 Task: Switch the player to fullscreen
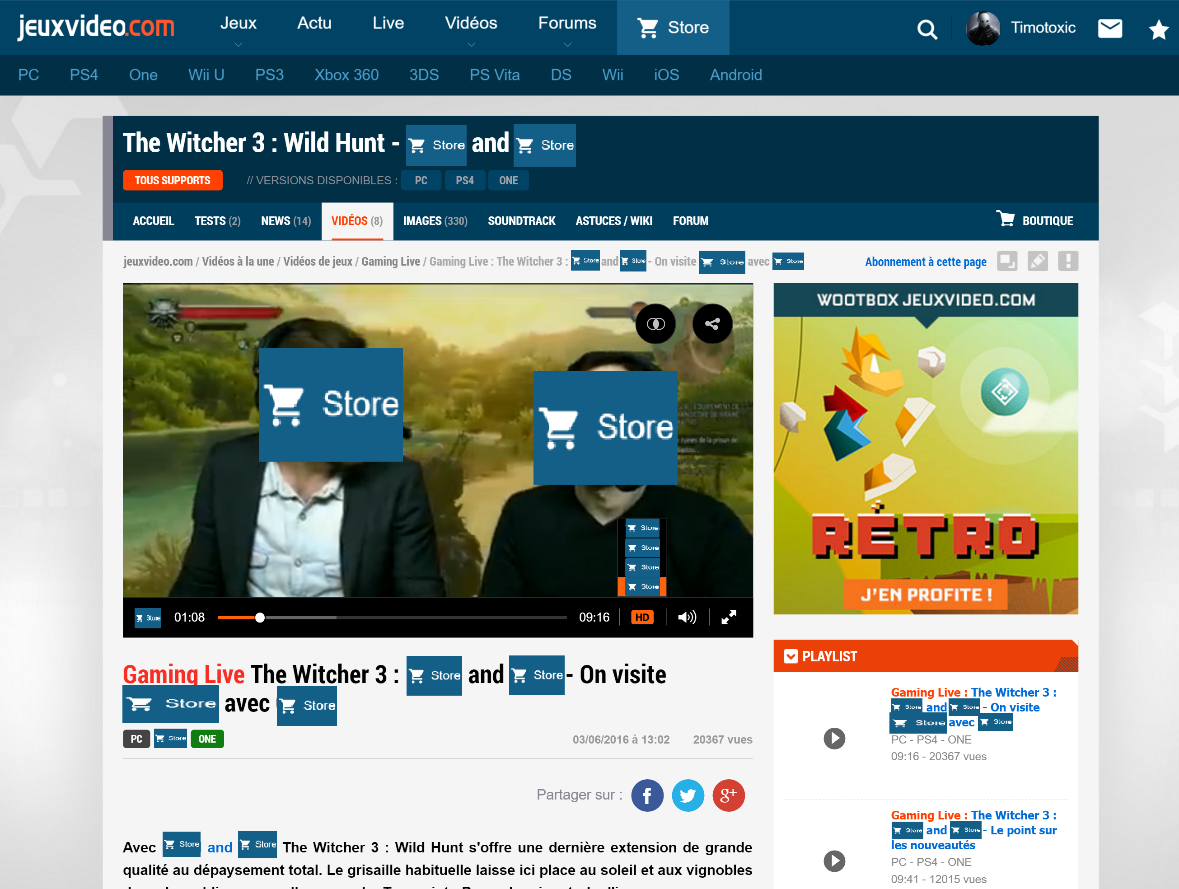[729, 617]
